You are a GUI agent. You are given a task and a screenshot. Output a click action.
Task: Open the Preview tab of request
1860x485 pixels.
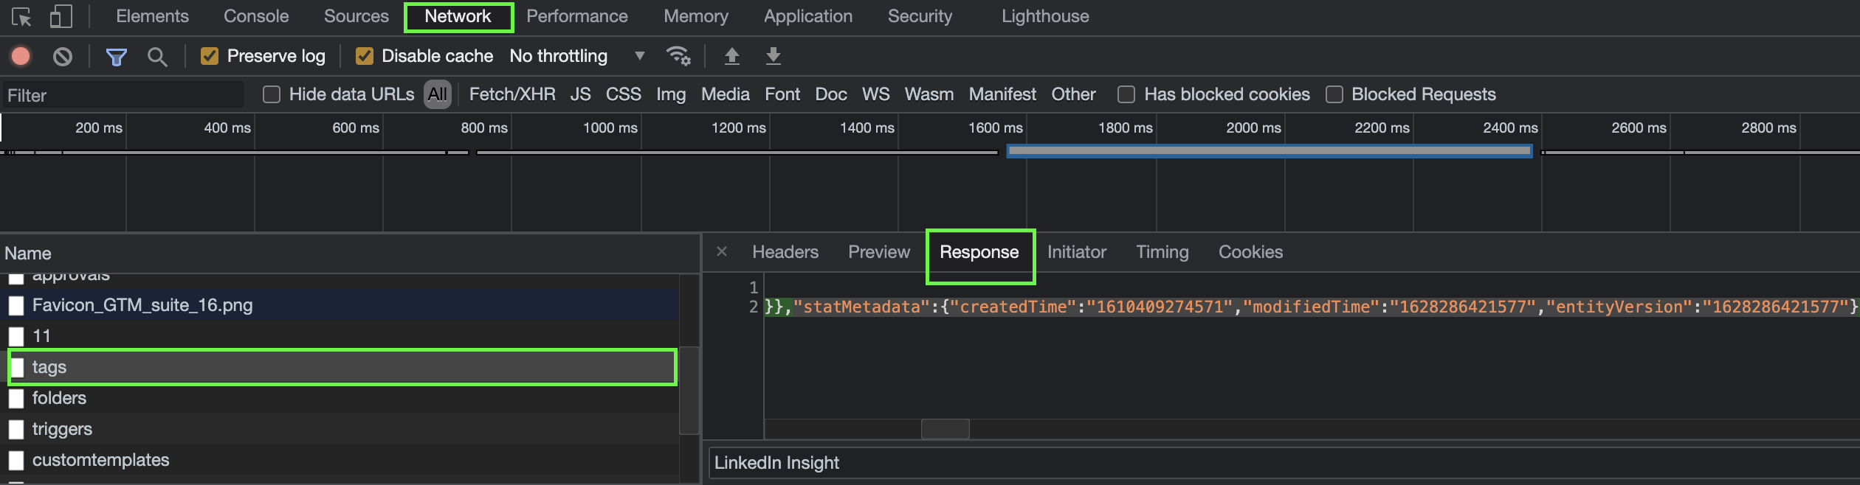[879, 252]
